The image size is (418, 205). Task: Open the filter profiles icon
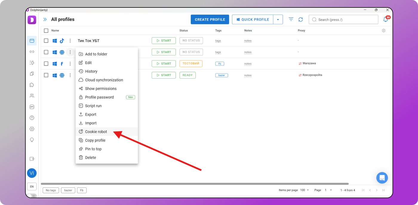(291, 19)
